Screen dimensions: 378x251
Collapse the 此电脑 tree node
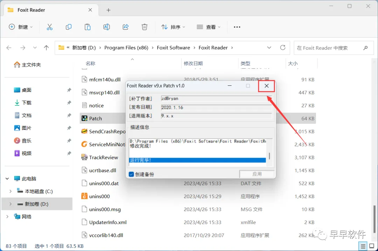point(7,179)
